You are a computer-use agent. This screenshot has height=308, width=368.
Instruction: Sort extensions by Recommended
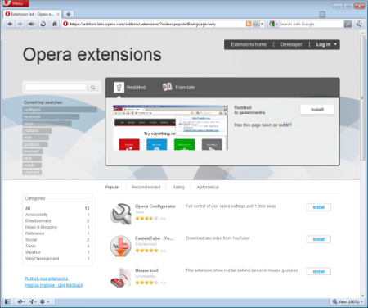click(x=146, y=187)
